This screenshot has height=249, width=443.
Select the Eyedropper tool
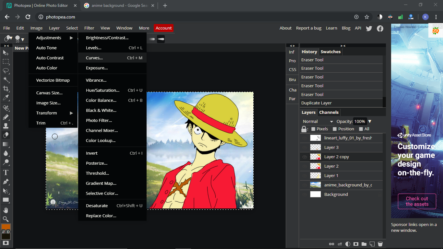tap(6, 98)
